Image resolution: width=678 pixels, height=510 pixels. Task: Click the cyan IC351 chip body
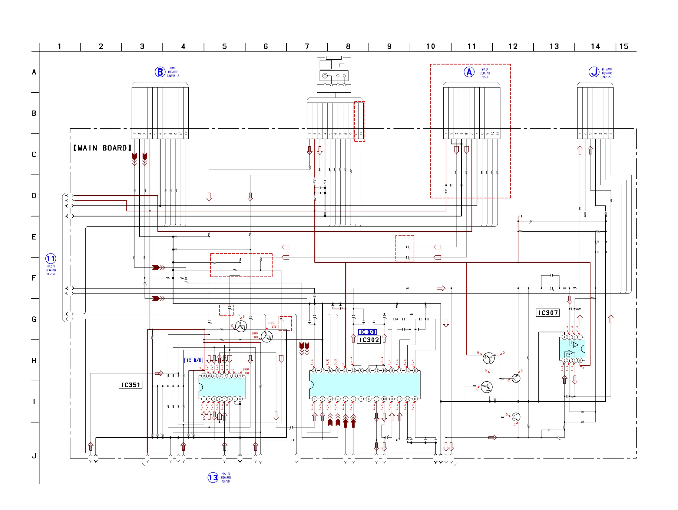point(222,387)
